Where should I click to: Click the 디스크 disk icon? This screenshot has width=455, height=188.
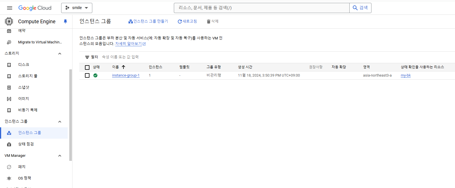coord(9,65)
